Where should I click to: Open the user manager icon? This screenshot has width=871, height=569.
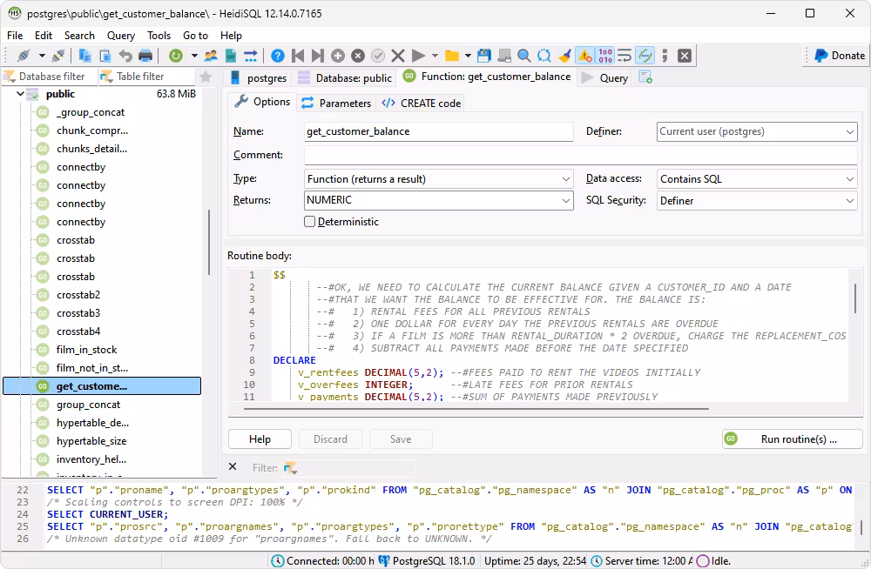coord(211,56)
